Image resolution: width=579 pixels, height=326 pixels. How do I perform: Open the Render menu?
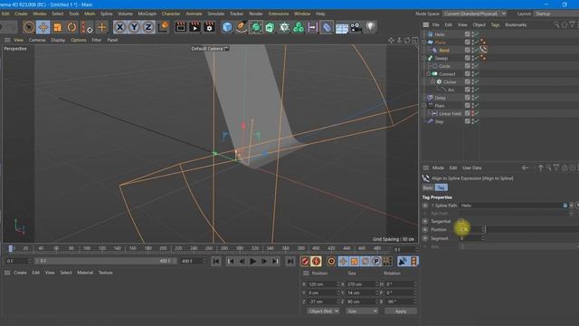pyautogui.click(x=255, y=14)
